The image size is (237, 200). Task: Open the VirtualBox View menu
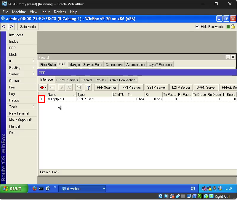click(x=33, y=12)
